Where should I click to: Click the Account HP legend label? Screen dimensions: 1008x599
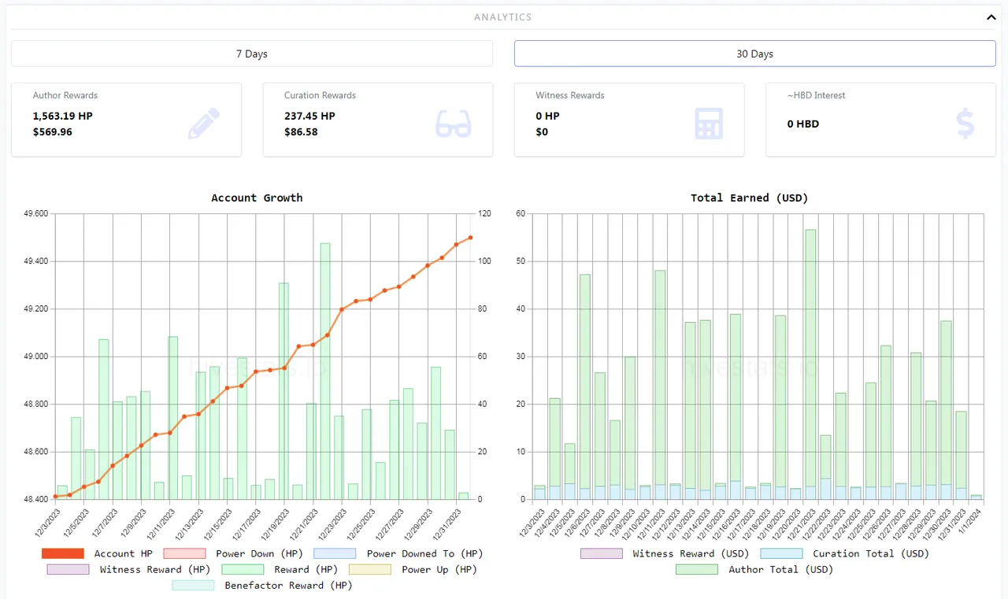click(x=124, y=553)
